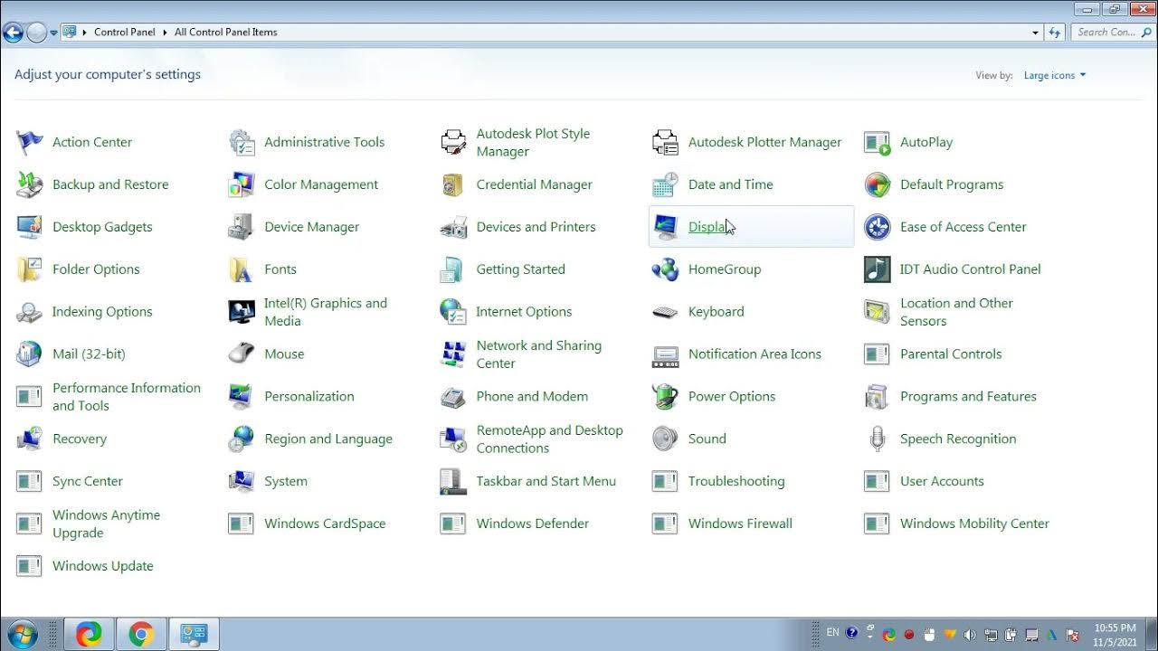Click the Power Options battery icon

point(665,397)
